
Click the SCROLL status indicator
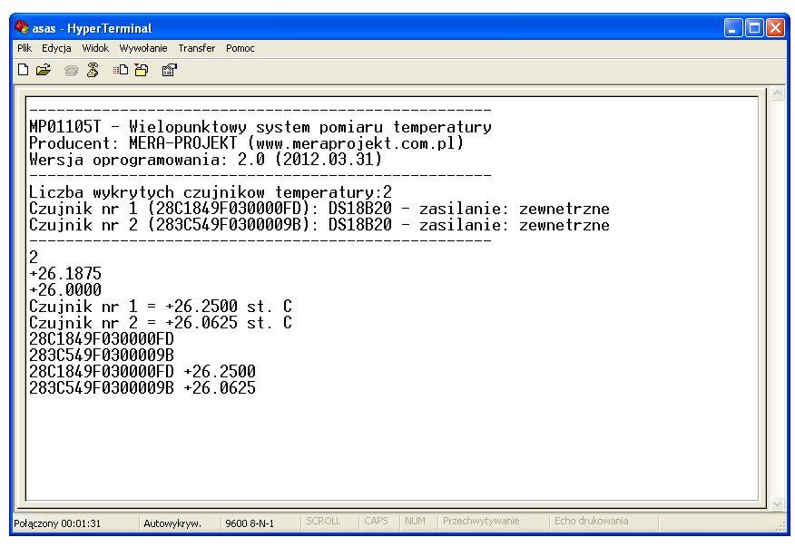[323, 521]
